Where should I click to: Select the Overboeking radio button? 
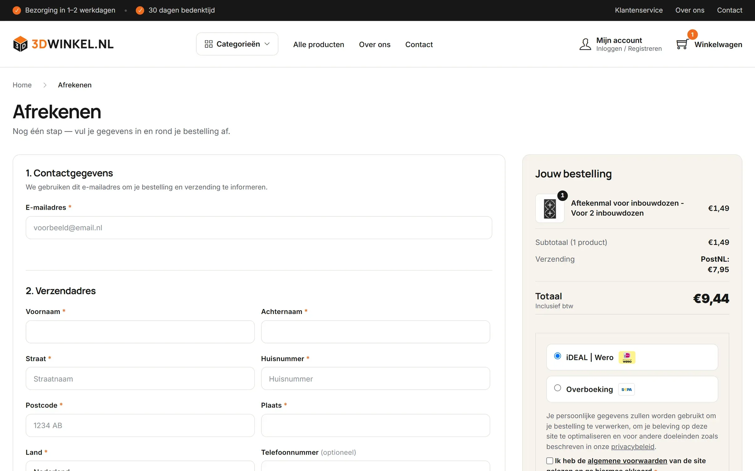[557, 388]
